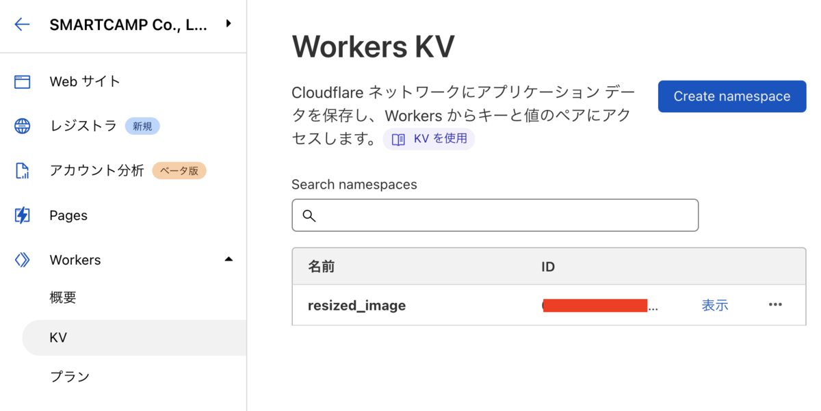Click the 新規 badge next to レジストラ
Image resolution: width=821 pixels, height=411 pixels.
142,127
